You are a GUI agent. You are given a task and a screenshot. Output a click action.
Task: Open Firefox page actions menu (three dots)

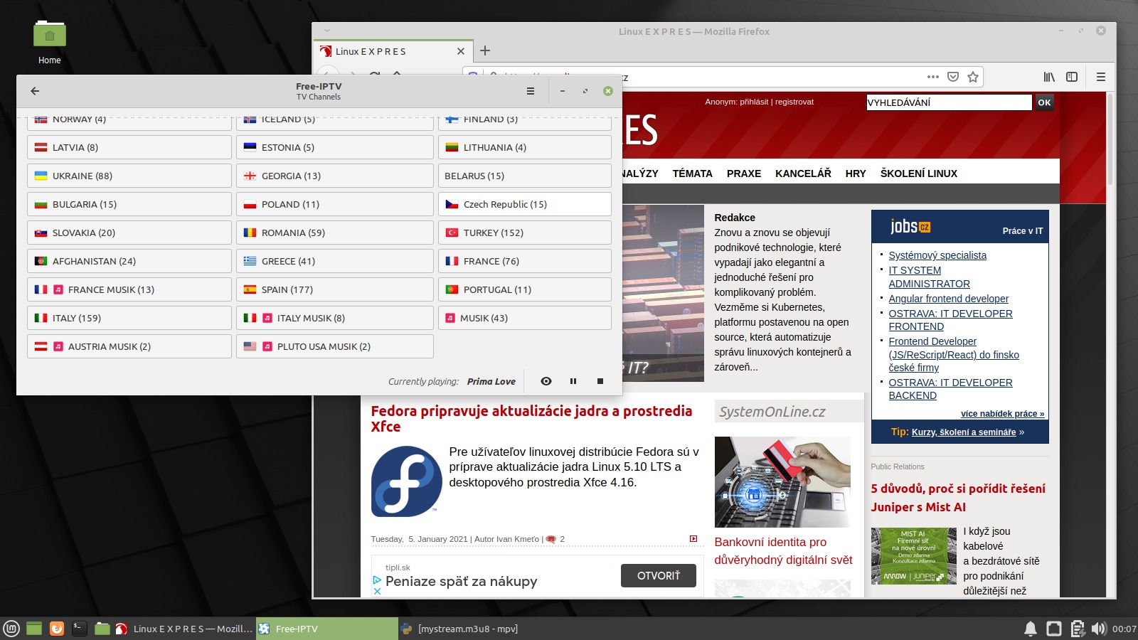click(933, 77)
